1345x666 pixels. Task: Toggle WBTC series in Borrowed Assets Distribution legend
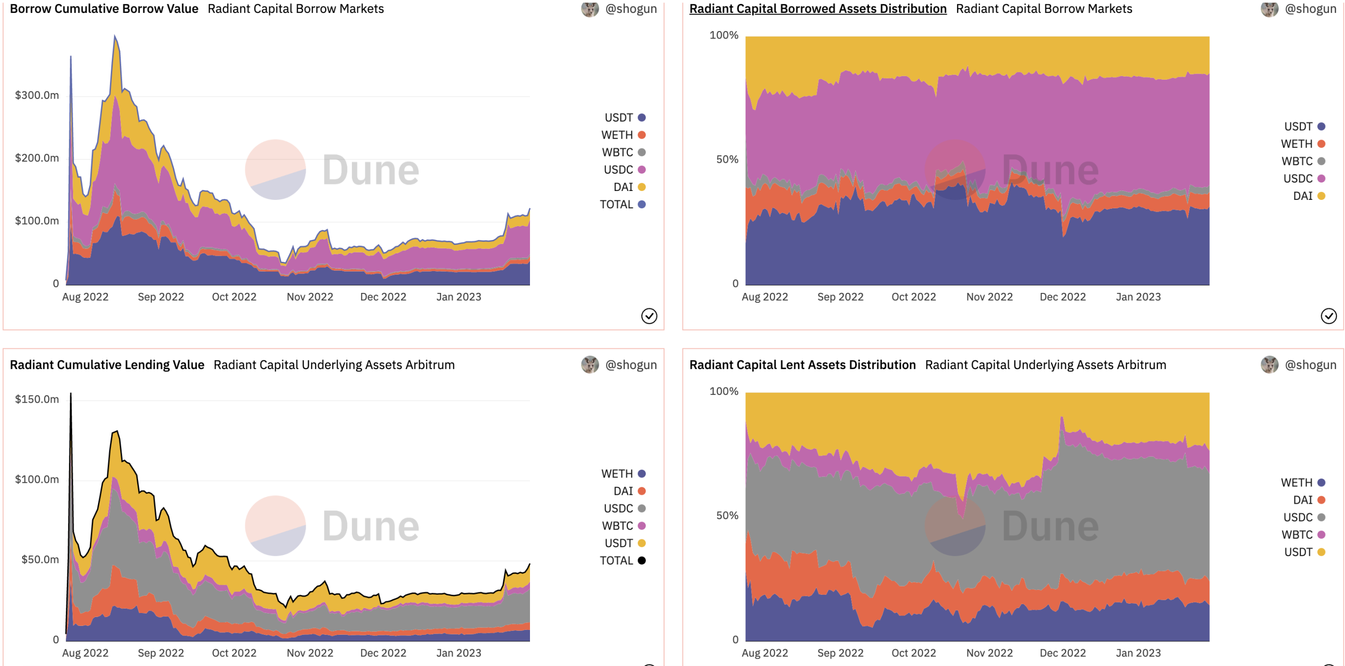click(x=1303, y=161)
